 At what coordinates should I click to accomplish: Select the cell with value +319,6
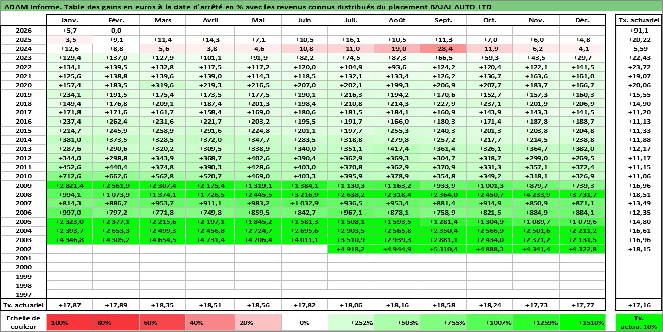point(163,85)
